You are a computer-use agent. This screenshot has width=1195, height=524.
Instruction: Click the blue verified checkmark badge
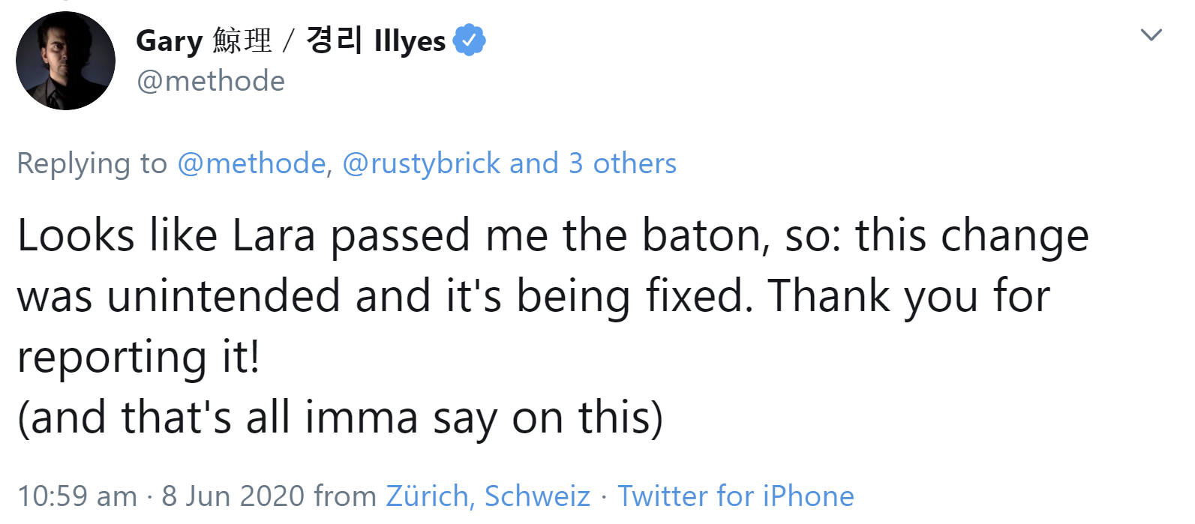pos(469,40)
